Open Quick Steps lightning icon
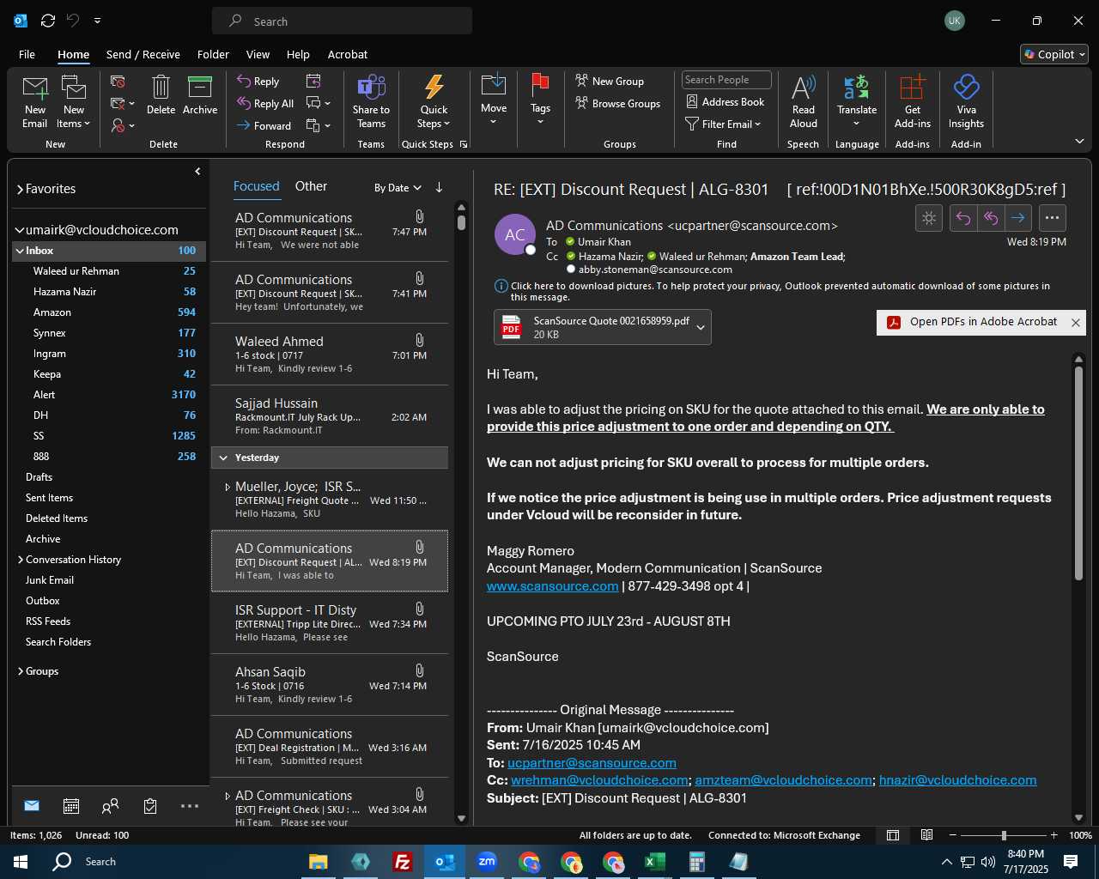1099x879 pixels. pos(434,101)
